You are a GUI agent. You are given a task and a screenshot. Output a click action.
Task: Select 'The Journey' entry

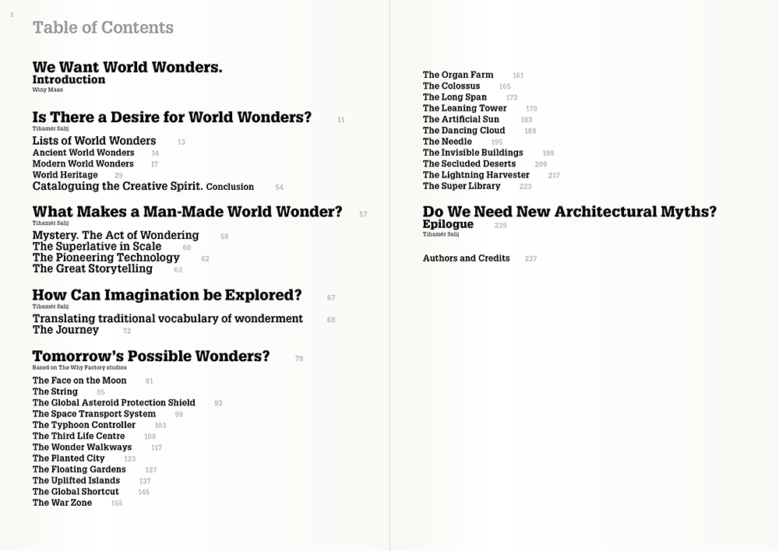(65, 330)
